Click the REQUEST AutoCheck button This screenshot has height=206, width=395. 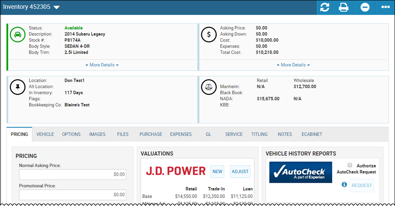click(362, 185)
